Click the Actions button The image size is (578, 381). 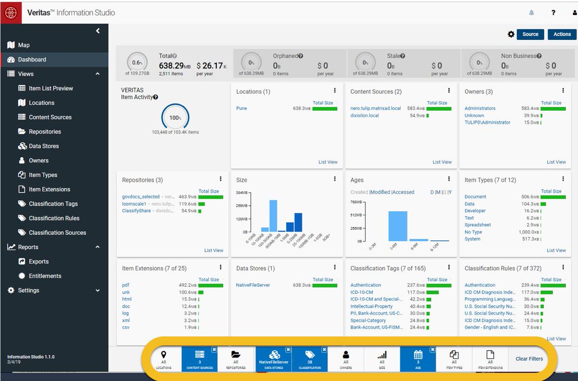(562, 34)
